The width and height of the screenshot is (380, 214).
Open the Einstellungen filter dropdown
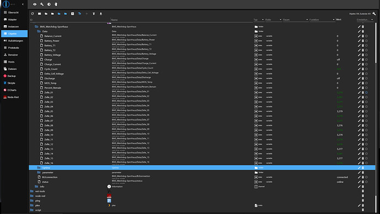tap(365, 20)
